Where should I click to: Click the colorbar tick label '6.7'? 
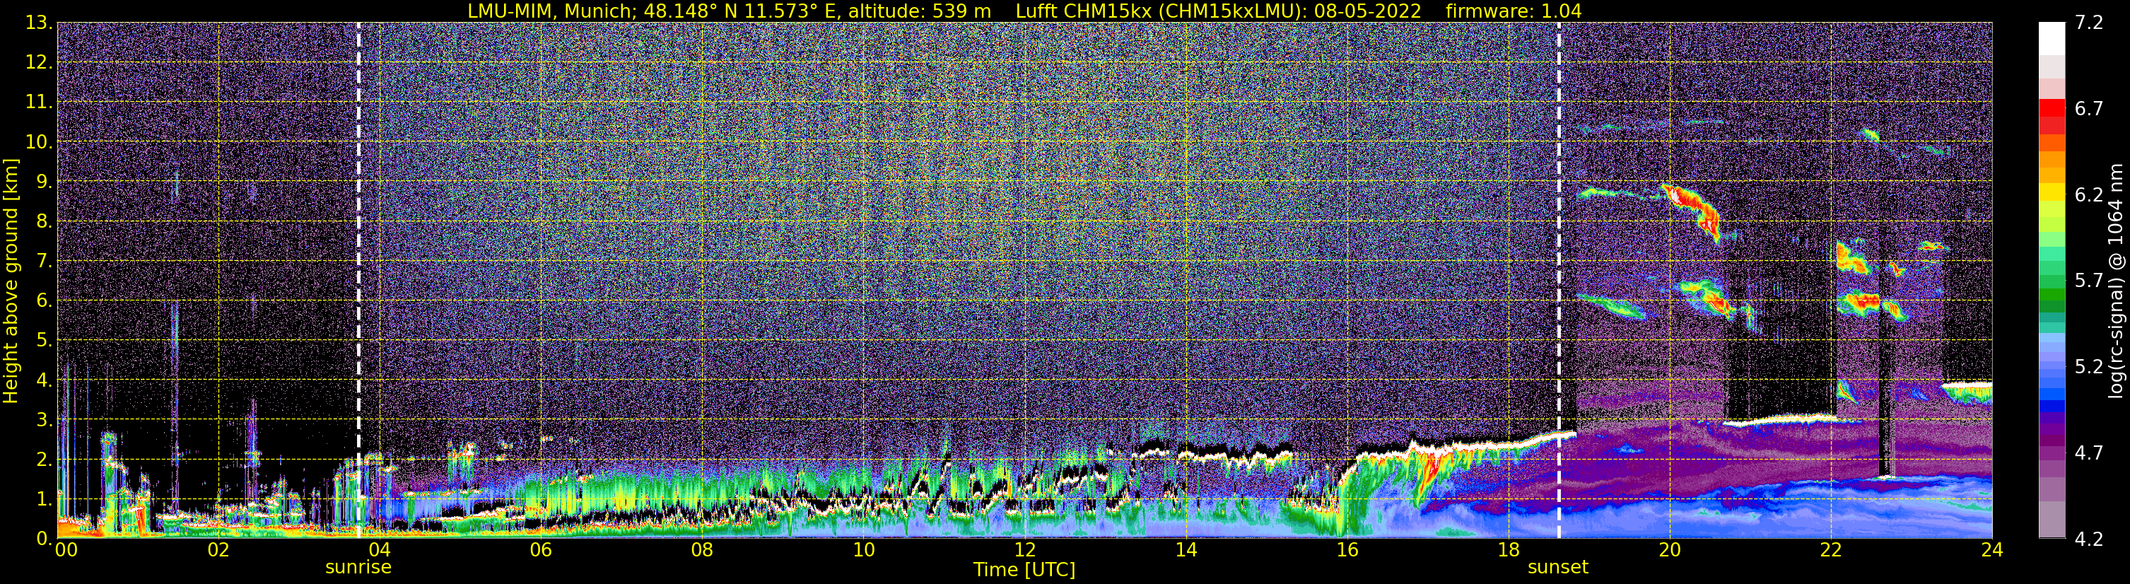[2089, 109]
